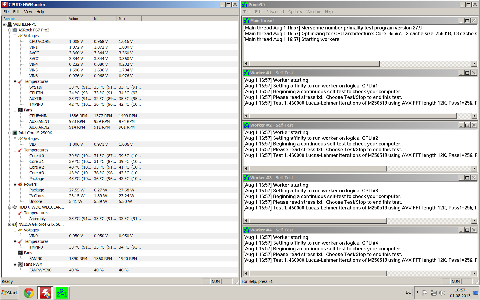Click the Max column header
This screenshot has height=300, width=480.
point(129,19)
